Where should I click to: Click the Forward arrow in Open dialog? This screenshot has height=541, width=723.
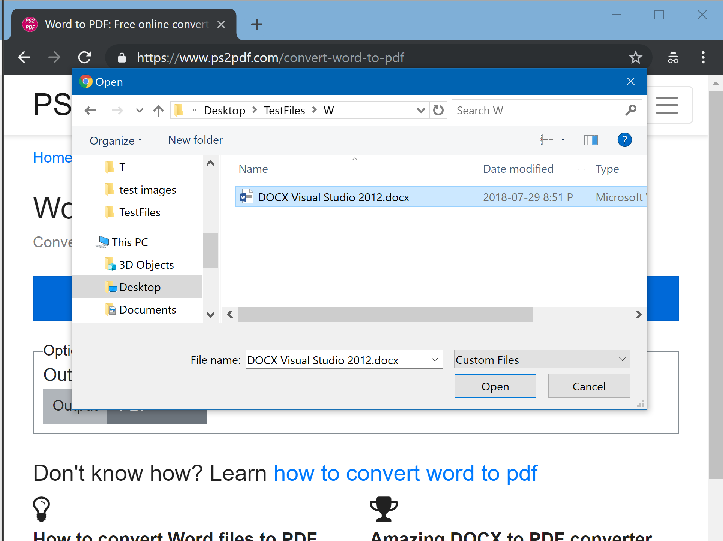[x=117, y=111]
